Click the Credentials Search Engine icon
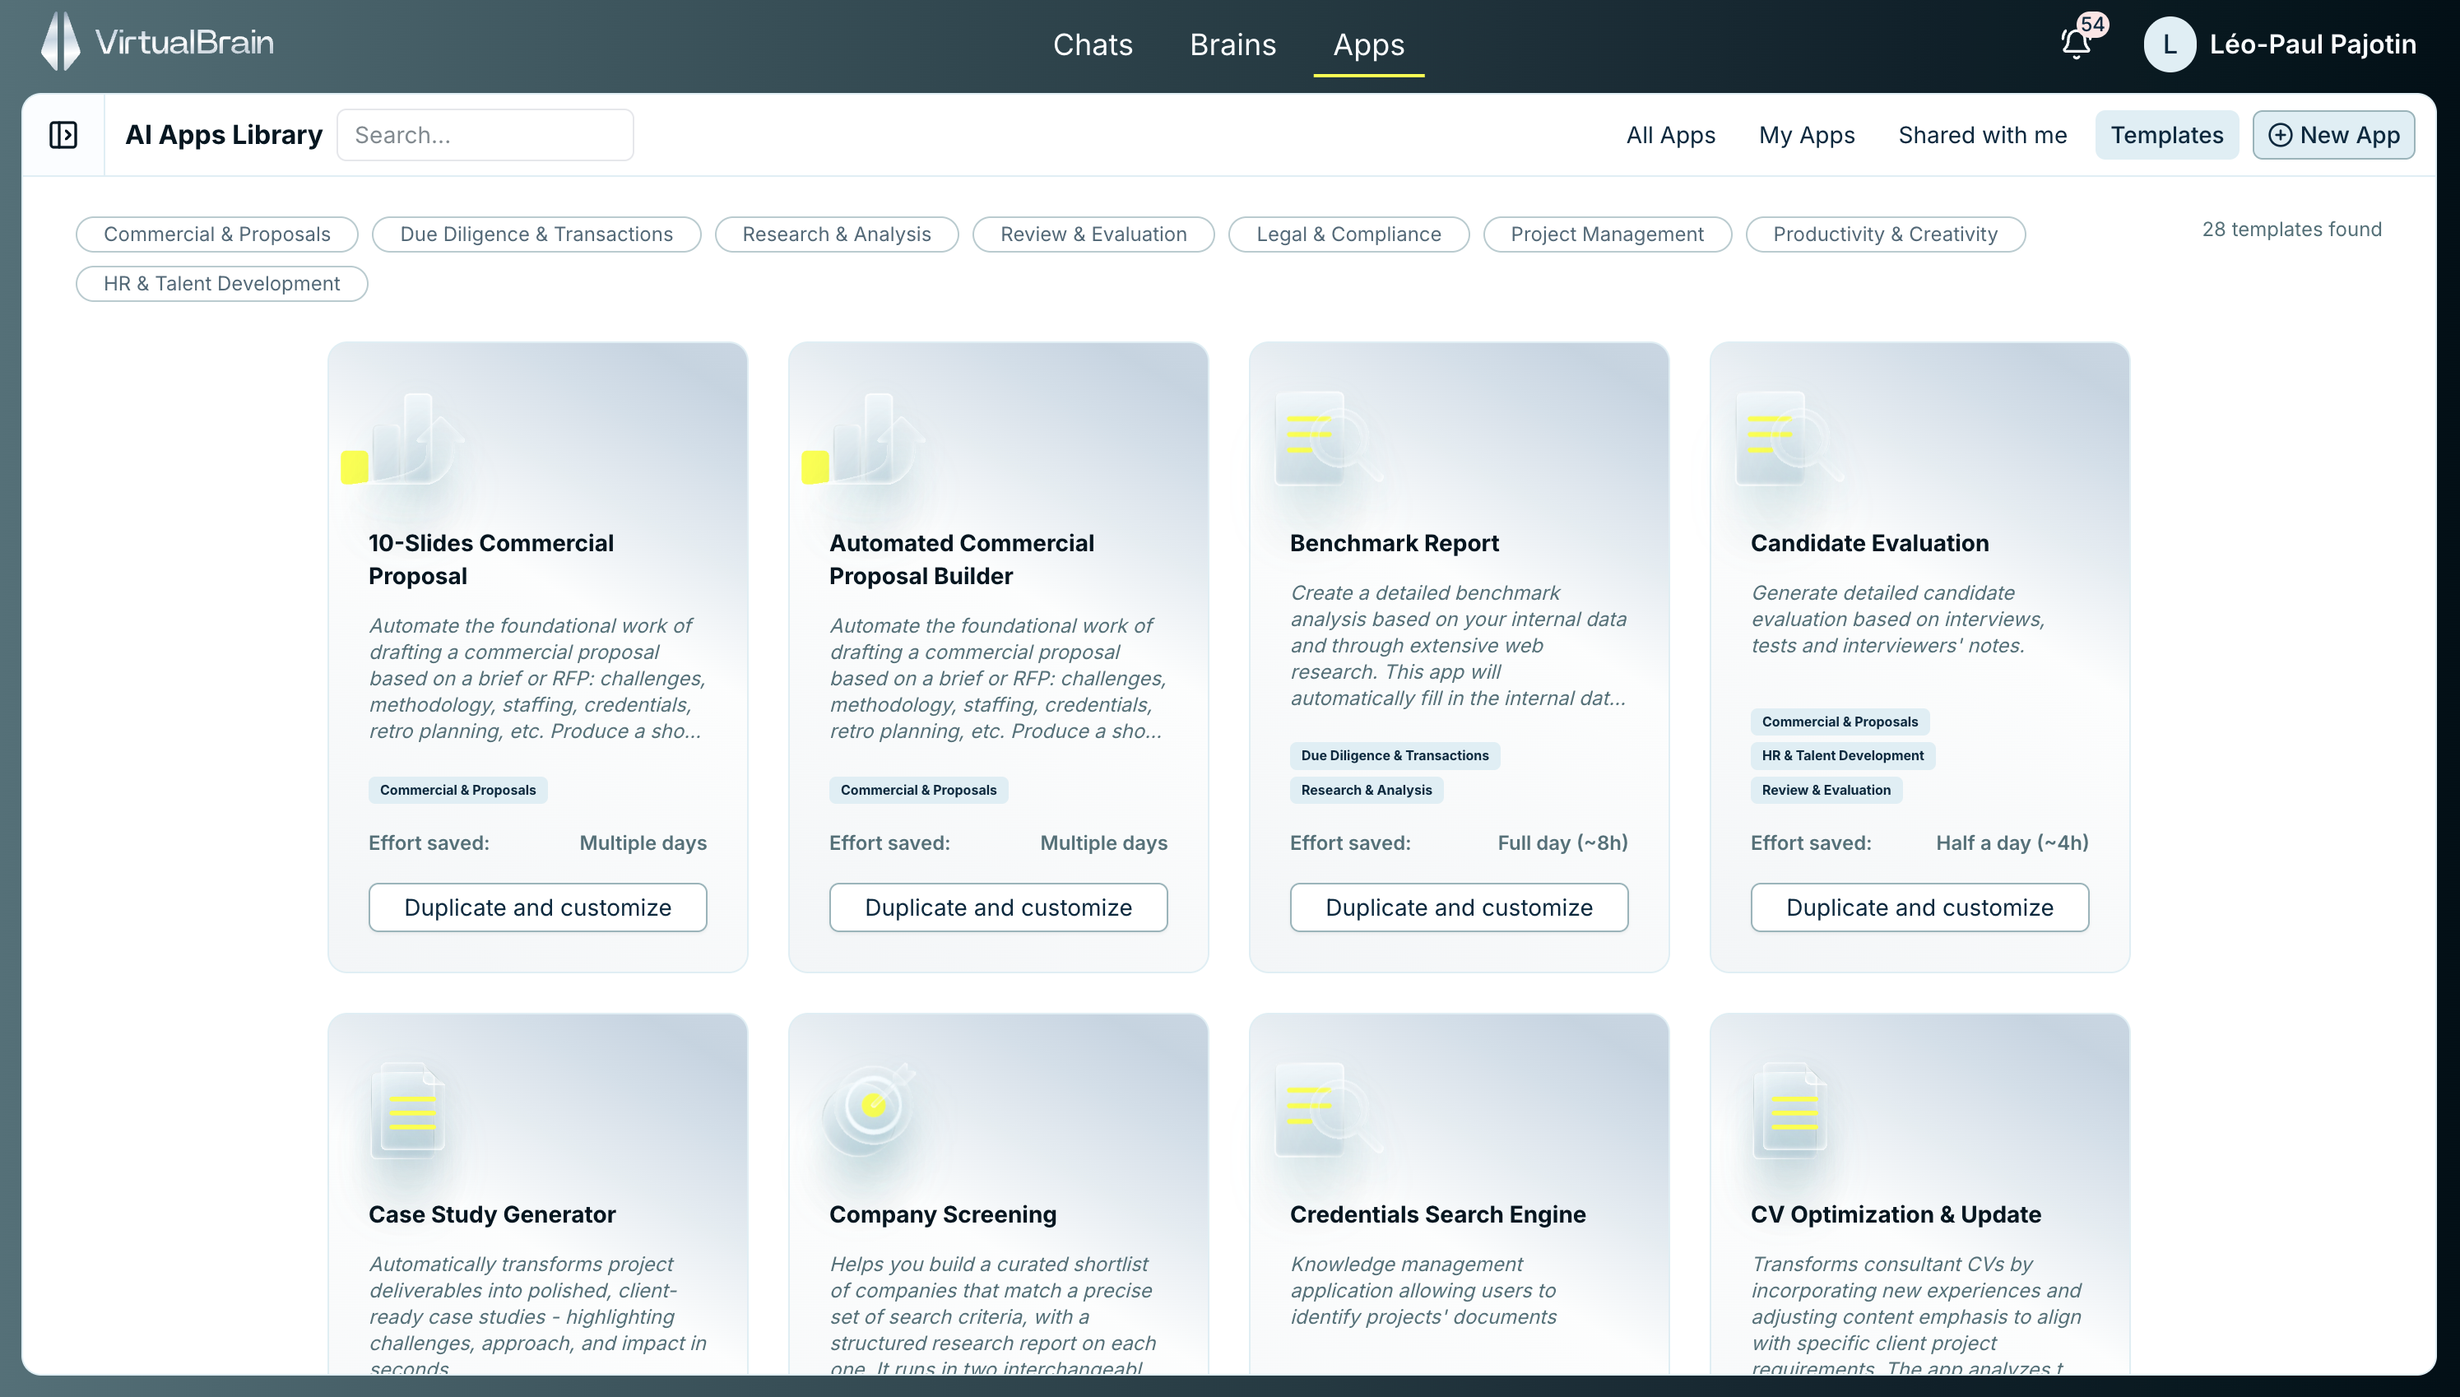Image resolution: width=2460 pixels, height=1397 pixels. (1329, 1109)
